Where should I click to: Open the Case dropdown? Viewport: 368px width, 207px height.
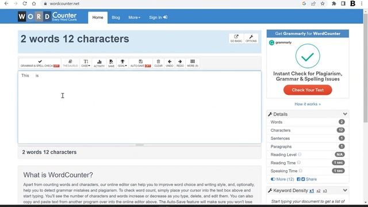(x=86, y=63)
